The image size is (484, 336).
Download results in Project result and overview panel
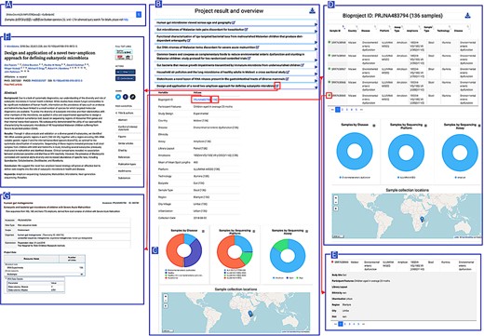[x=312, y=11]
